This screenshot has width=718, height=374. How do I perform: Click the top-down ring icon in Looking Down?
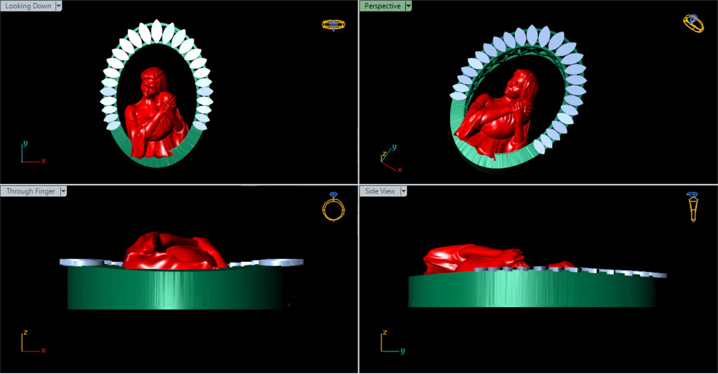(x=333, y=25)
